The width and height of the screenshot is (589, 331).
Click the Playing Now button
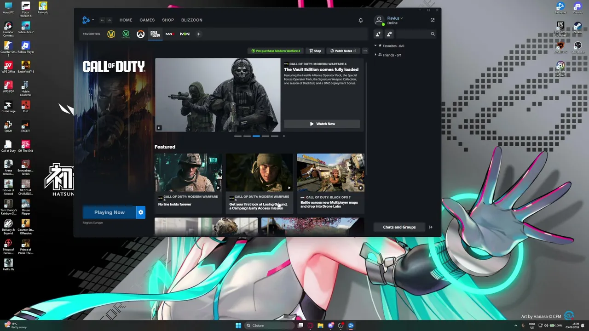110,212
